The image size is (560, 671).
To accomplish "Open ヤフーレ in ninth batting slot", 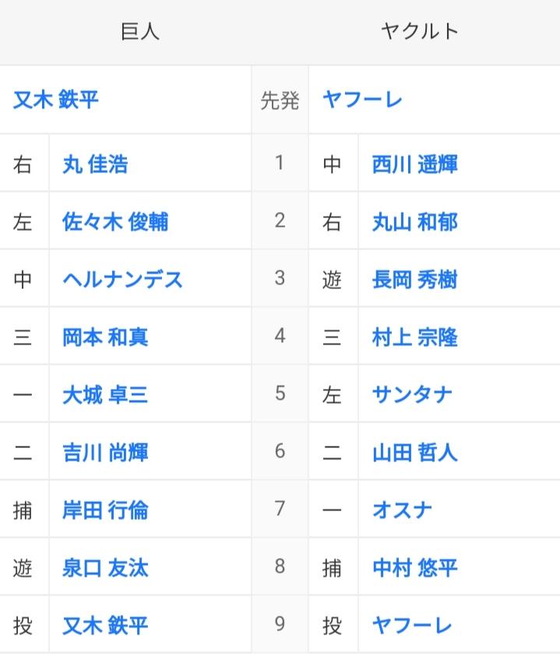I will point(413,625).
